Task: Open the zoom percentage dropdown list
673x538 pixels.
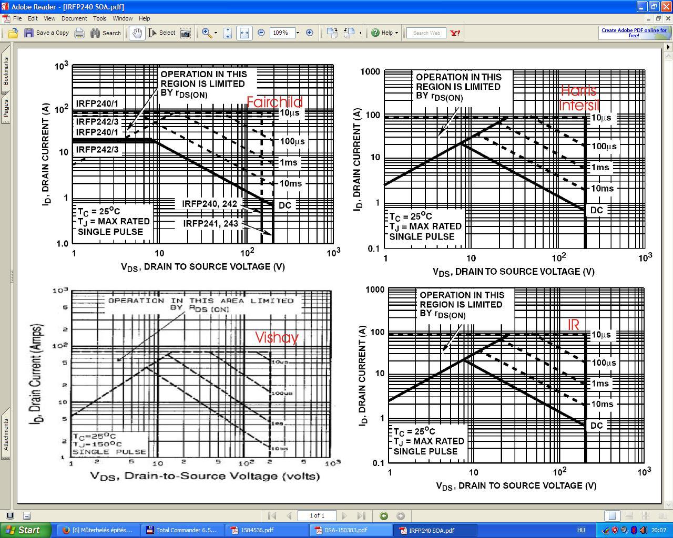Action: click(x=298, y=33)
